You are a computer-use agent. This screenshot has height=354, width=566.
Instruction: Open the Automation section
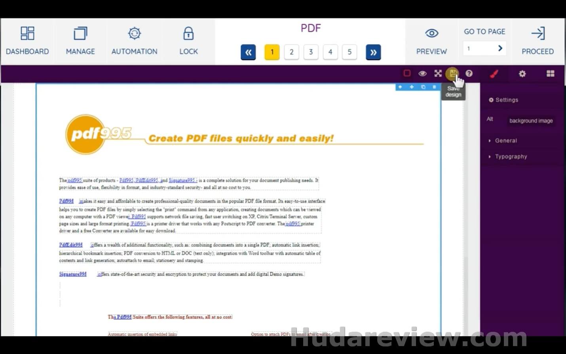click(x=134, y=41)
